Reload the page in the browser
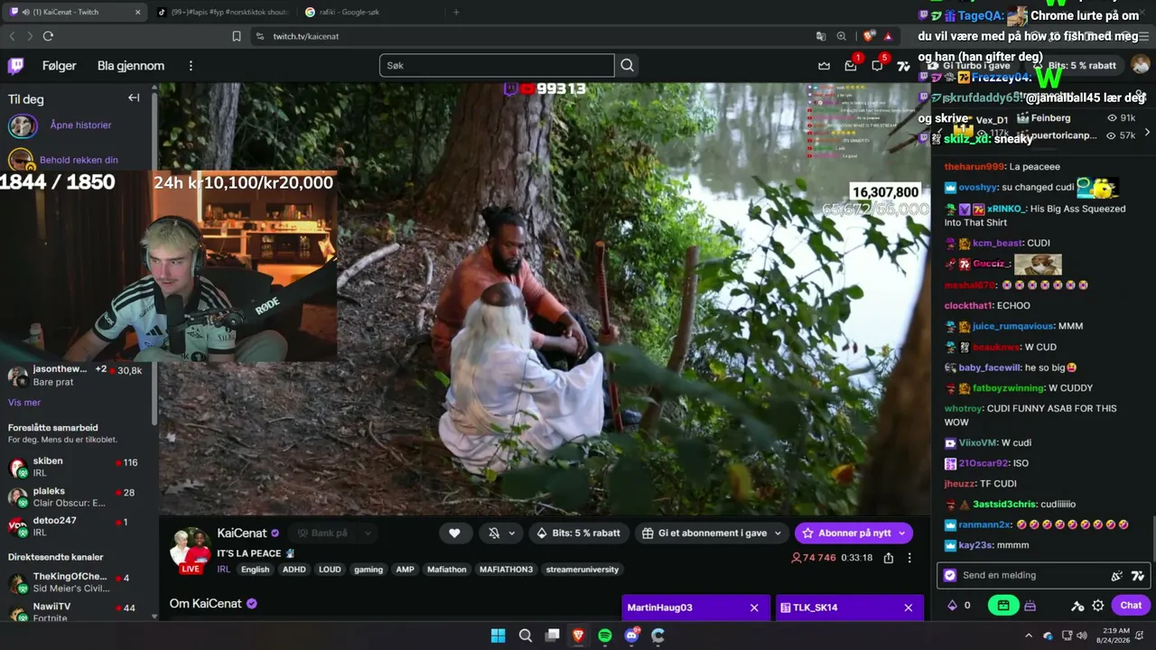1156x650 pixels. (48, 36)
